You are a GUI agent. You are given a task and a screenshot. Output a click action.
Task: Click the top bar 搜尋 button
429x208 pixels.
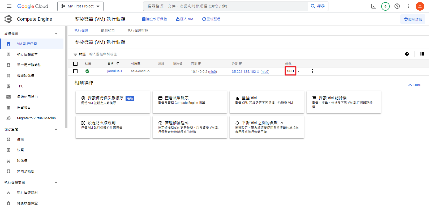(x=318, y=6)
